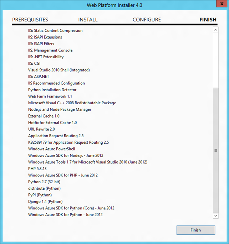Click 'PyPI (Python)' entry
This screenshot has height=244, width=229.
(40, 195)
